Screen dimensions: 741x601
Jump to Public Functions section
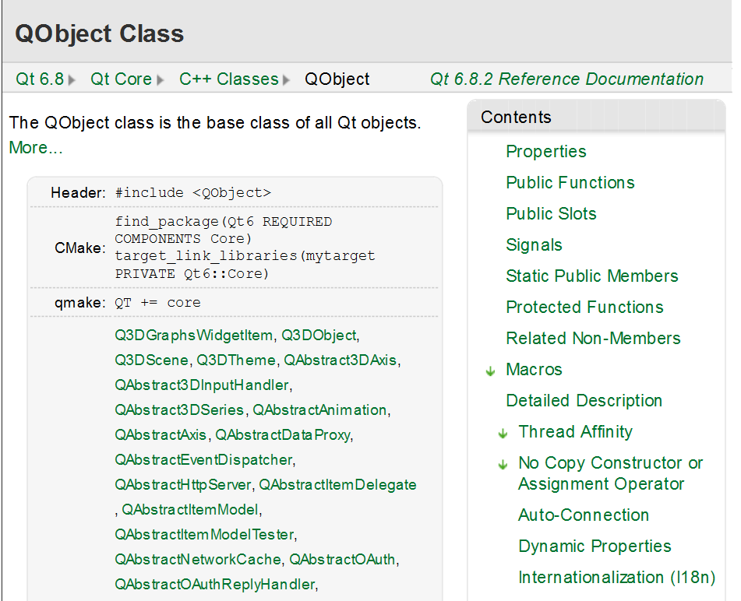(x=570, y=182)
